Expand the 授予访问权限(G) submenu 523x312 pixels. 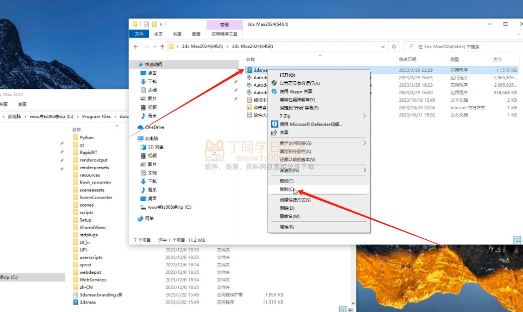pyautogui.click(x=319, y=143)
